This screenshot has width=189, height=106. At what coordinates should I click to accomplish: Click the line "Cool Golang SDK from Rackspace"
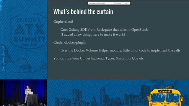[104, 29]
